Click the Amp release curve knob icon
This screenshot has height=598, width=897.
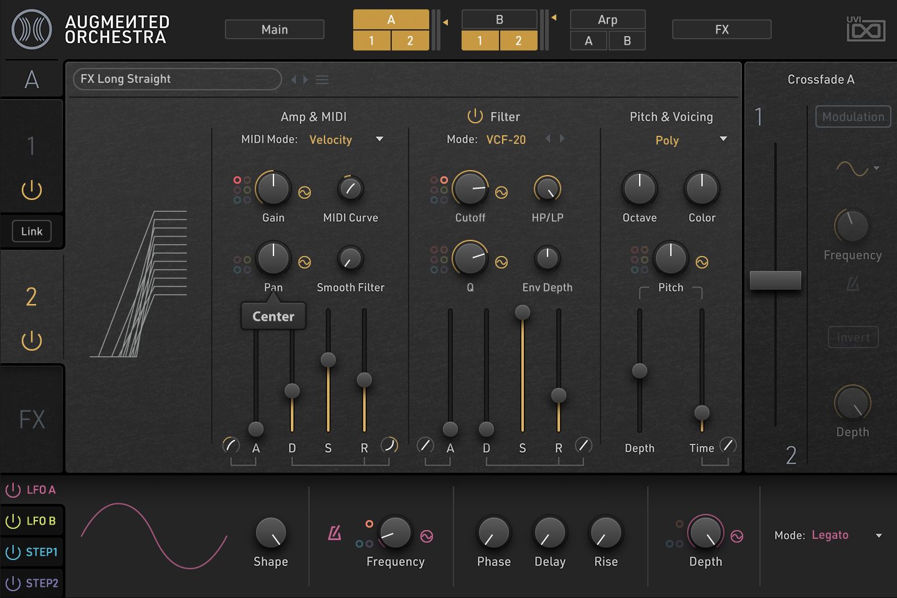[x=389, y=445]
